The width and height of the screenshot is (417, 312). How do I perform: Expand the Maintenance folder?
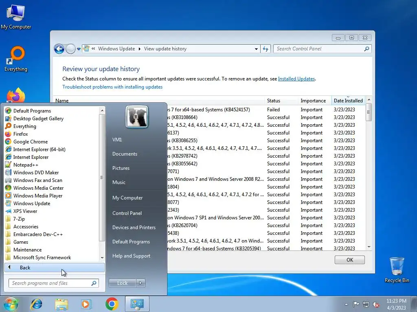pyautogui.click(x=27, y=250)
